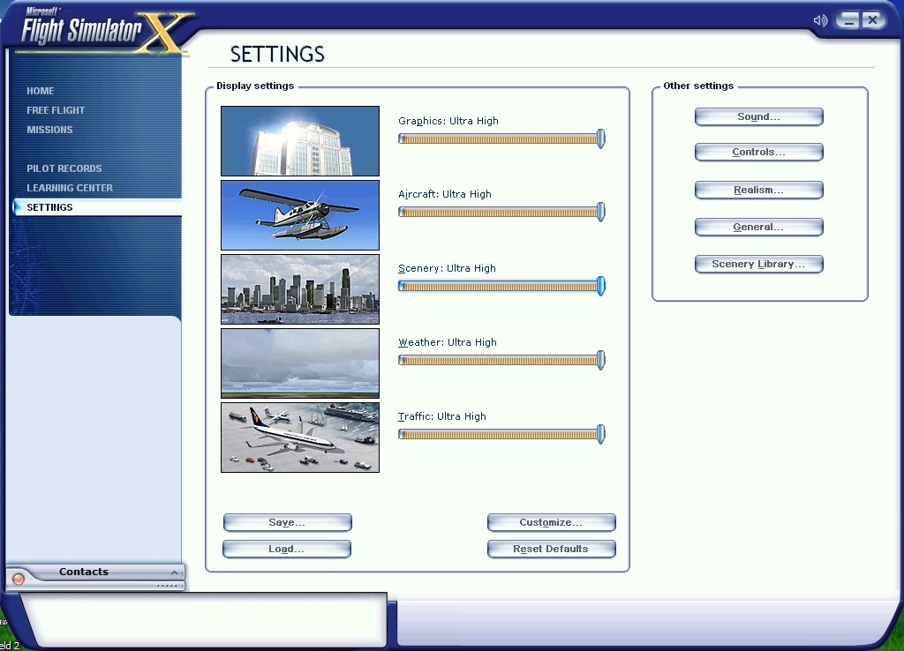904x651 pixels.
Task: Click the Weather quality slider handle
Action: [600, 360]
